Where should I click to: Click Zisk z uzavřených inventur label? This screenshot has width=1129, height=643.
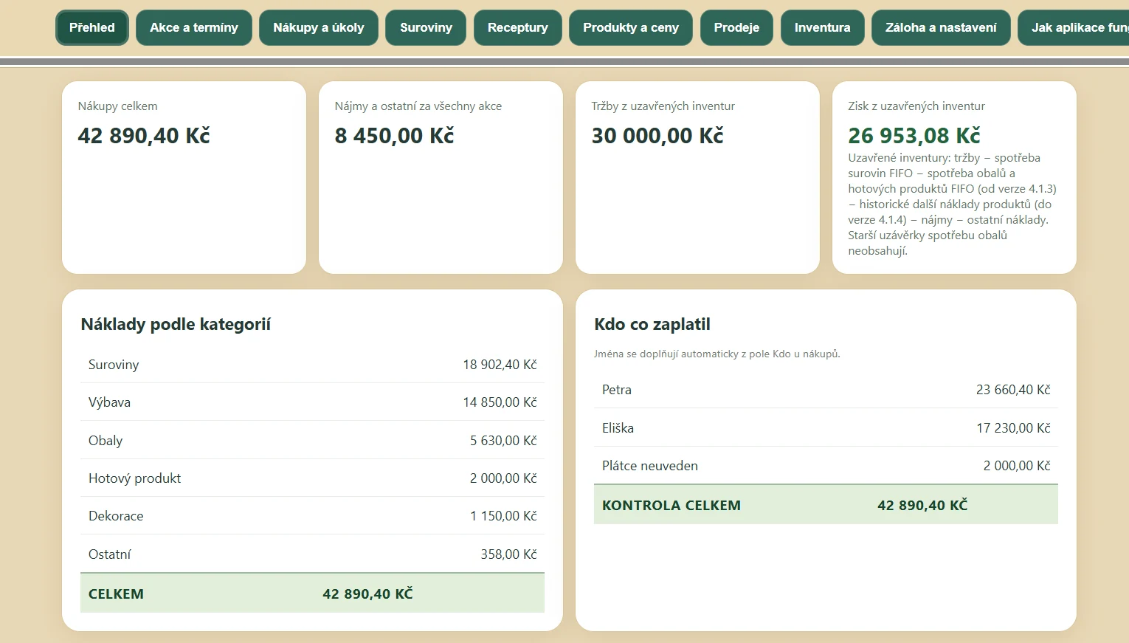(x=916, y=106)
